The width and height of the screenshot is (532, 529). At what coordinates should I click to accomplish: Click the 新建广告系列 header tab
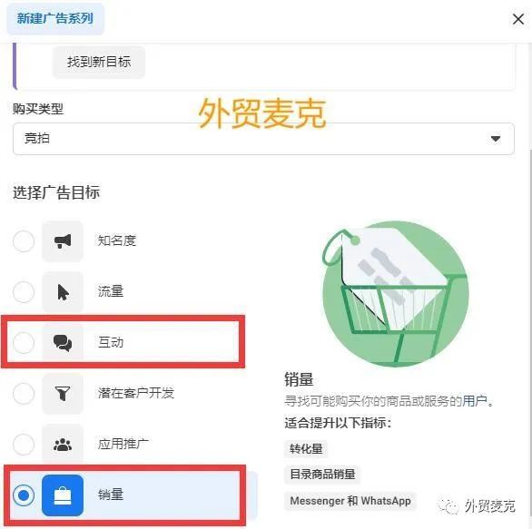pos(55,18)
